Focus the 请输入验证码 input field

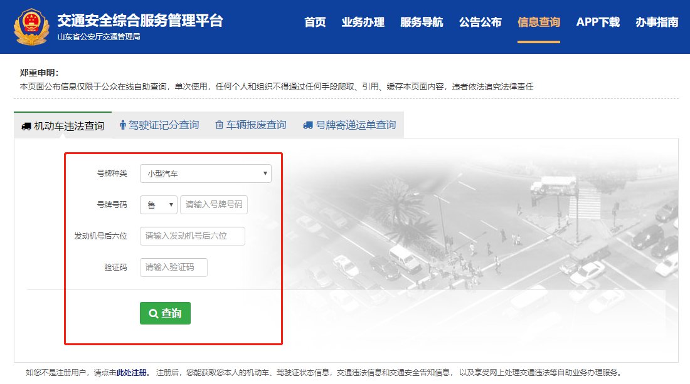coord(173,267)
